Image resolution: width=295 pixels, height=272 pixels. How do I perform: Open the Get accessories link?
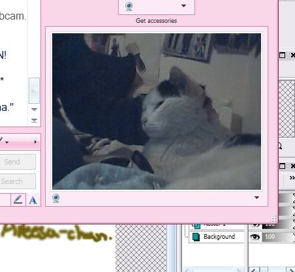tap(156, 21)
